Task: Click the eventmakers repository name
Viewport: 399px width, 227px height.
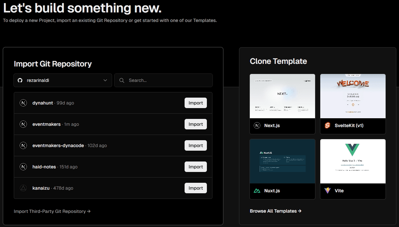Action: point(47,124)
